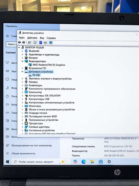Click the webcam icon beside Камеры

coord(26,82)
